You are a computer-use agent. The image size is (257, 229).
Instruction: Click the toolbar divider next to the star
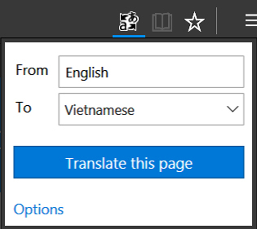pyautogui.click(x=217, y=21)
